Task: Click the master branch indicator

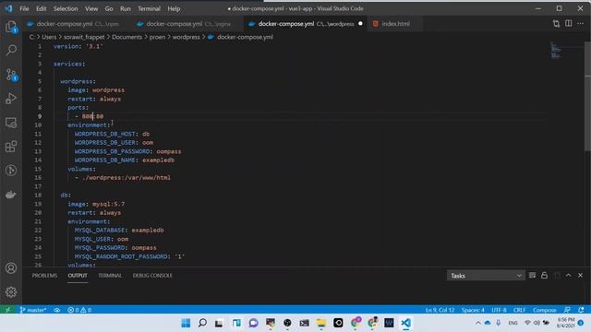Action: (33, 310)
